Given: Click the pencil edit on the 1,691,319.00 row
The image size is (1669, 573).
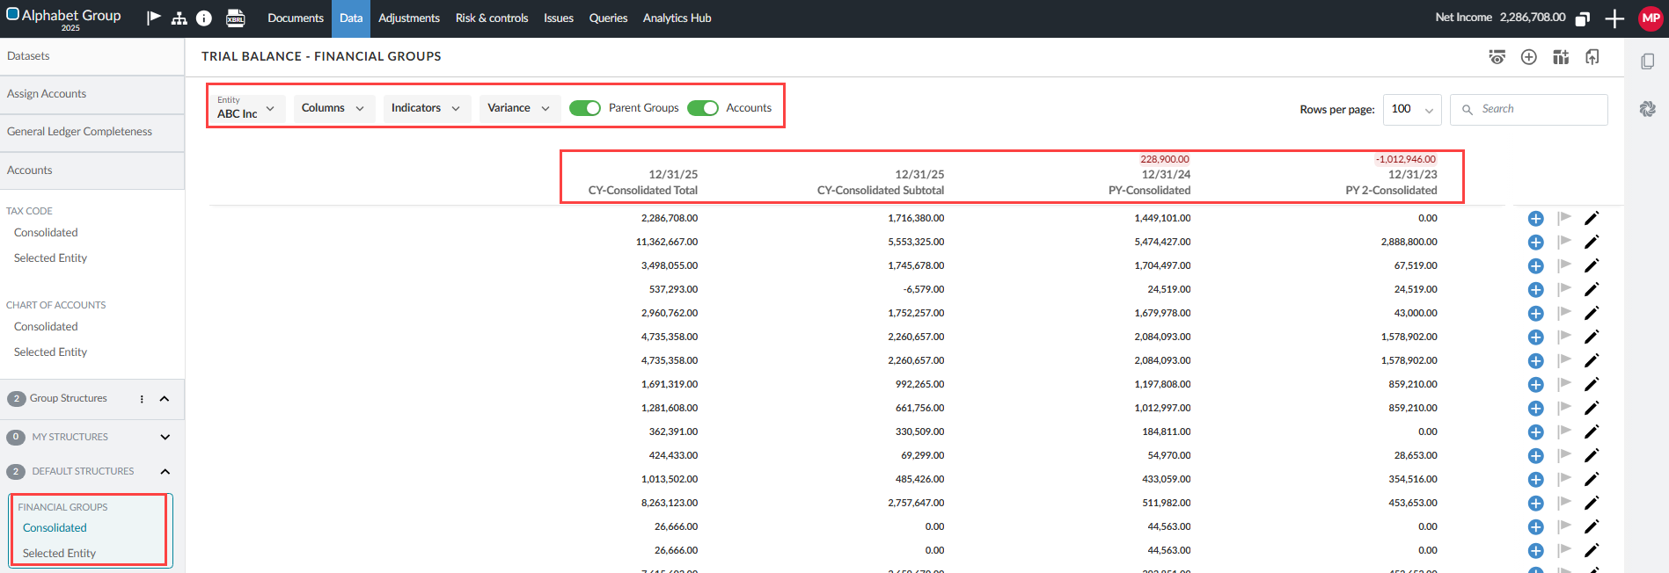Looking at the screenshot, I should click(x=1592, y=384).
